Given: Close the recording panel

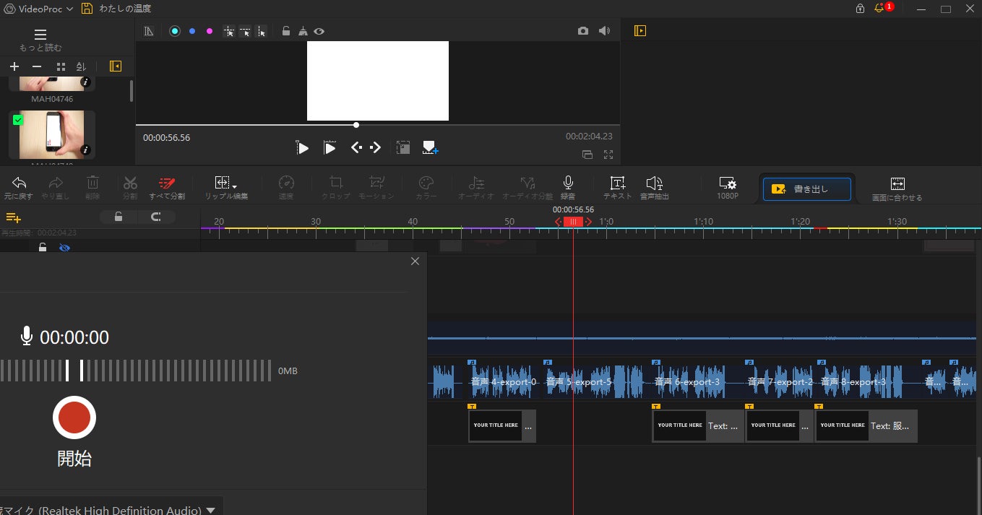Looking at the screenshot, I should coord(415,261).
